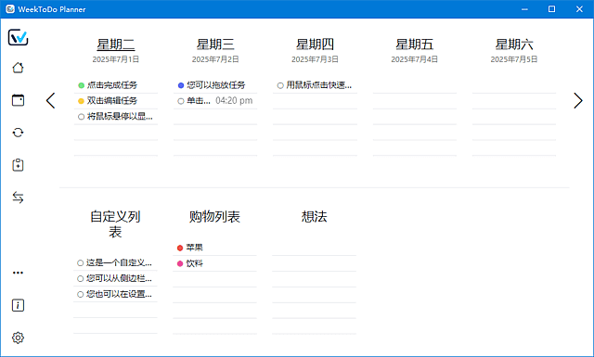Click the 饮料 item text
Screen dimensions: 594x357
click(x=194, y=263)
